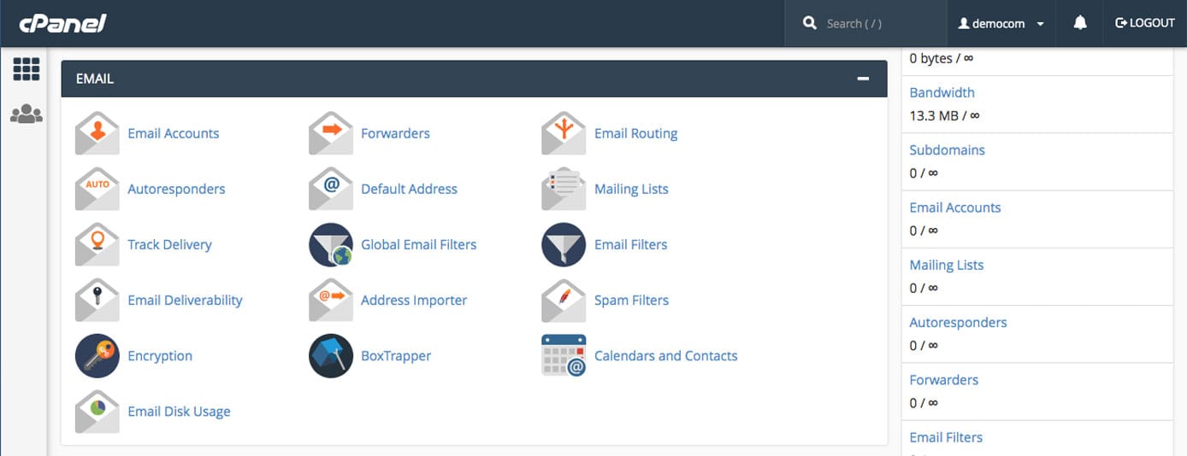The image size is (1187, 456).
Task: Open the Spam Filters link
Action: (631, 300)
